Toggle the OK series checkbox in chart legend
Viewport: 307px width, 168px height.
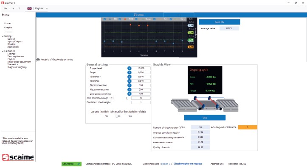(x=104, y=19)
